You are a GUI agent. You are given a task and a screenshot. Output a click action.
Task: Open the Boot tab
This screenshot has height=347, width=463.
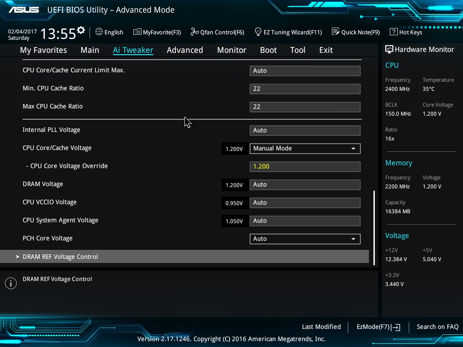[x=269, y=50]
